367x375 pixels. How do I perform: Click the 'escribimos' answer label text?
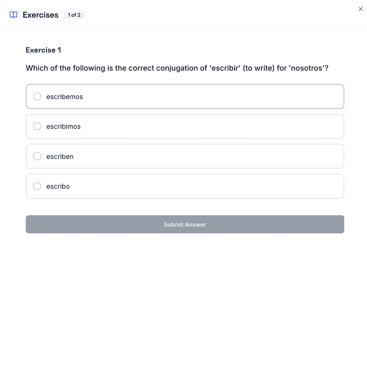coord(63,127)
